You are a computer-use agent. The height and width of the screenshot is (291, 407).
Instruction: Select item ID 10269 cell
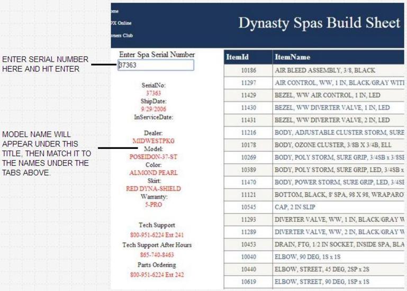[x=248, y=157]
